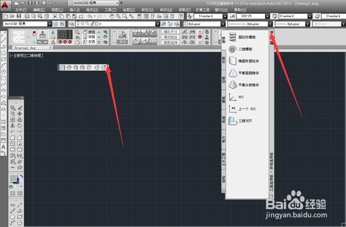This screenshot has width=346, height=227.
Task: Open the text style Standard dropdown
Action: point(225,16)
